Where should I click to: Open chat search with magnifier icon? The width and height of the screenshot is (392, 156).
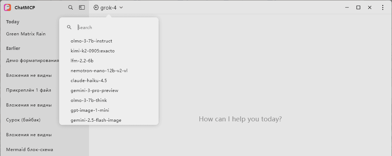tap(71, 7)
